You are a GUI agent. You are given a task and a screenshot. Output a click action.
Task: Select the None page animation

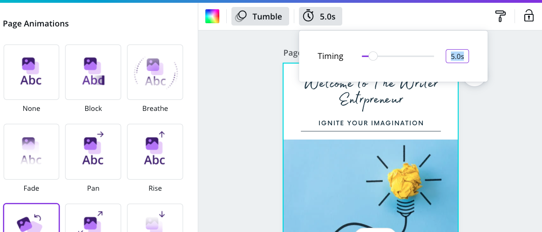tap(32, 72)
